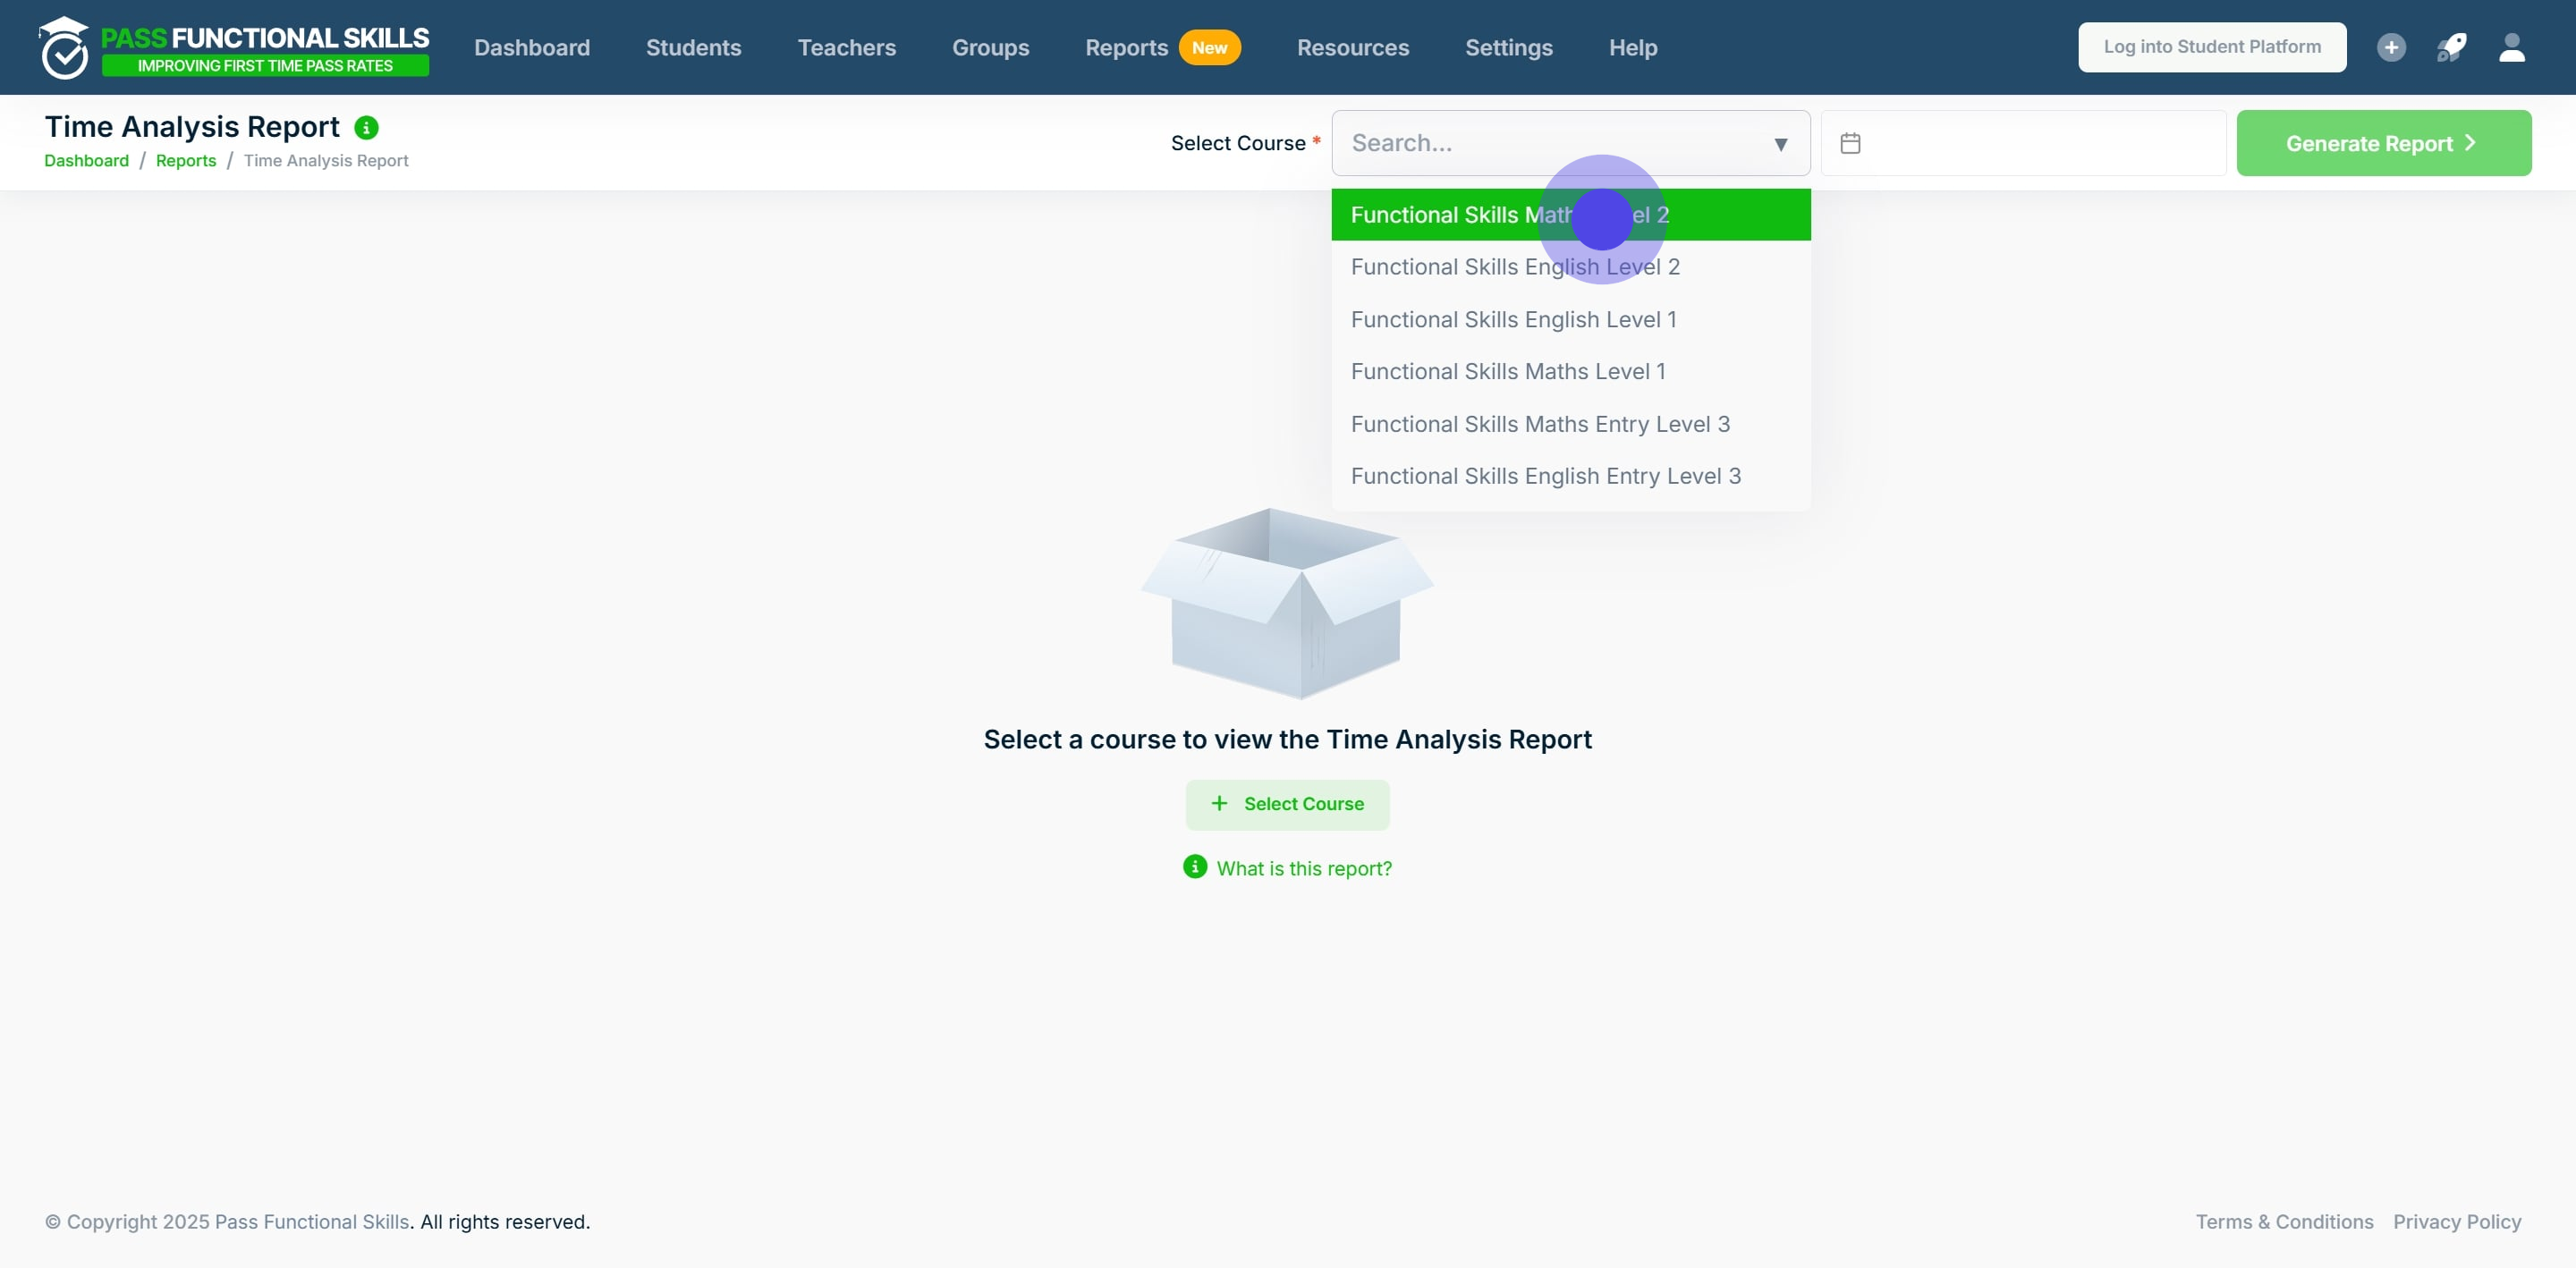Select Functional Skills Maths Entry Level 3

(1539, 424)
